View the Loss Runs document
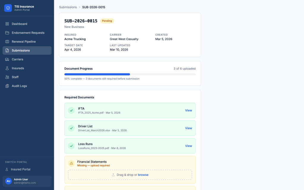The image size is (304, 190). (x=189, y=146)
